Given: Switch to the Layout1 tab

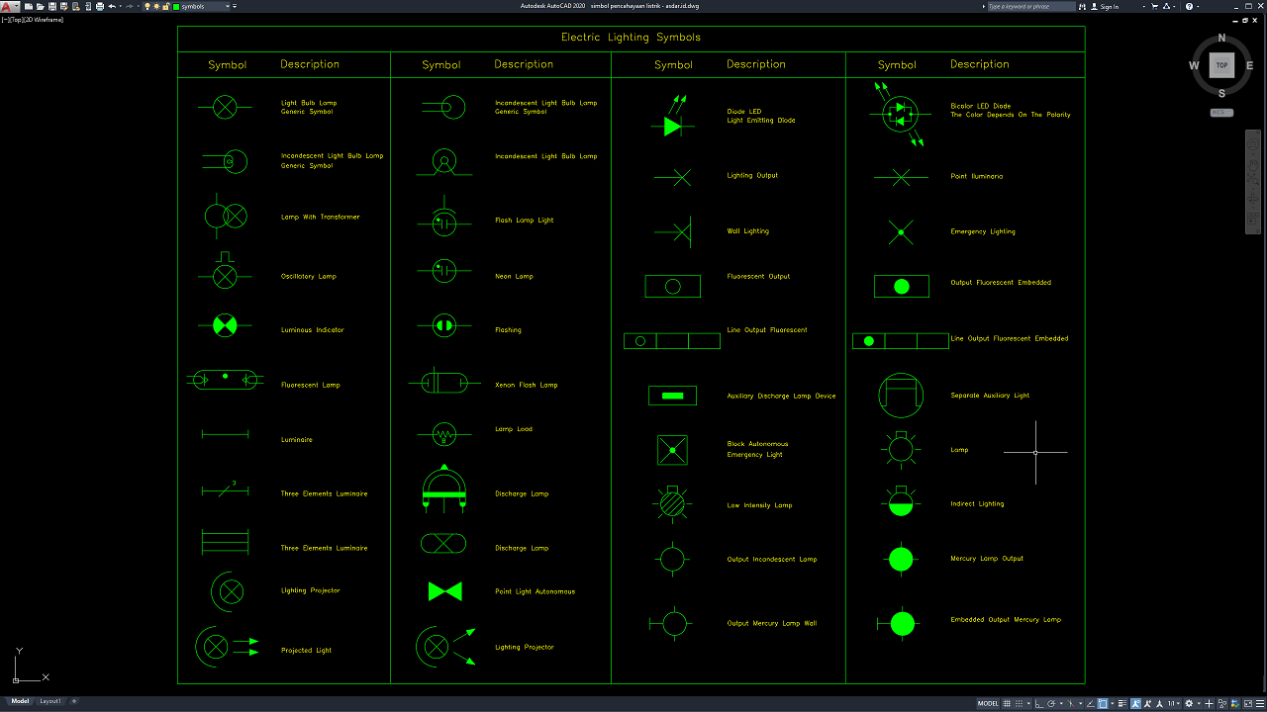Looking at the screenshot, I should point(49,701).
